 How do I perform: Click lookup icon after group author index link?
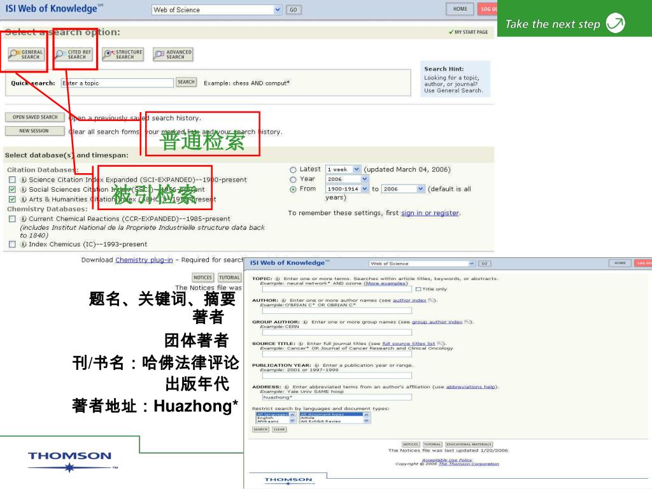467,322
